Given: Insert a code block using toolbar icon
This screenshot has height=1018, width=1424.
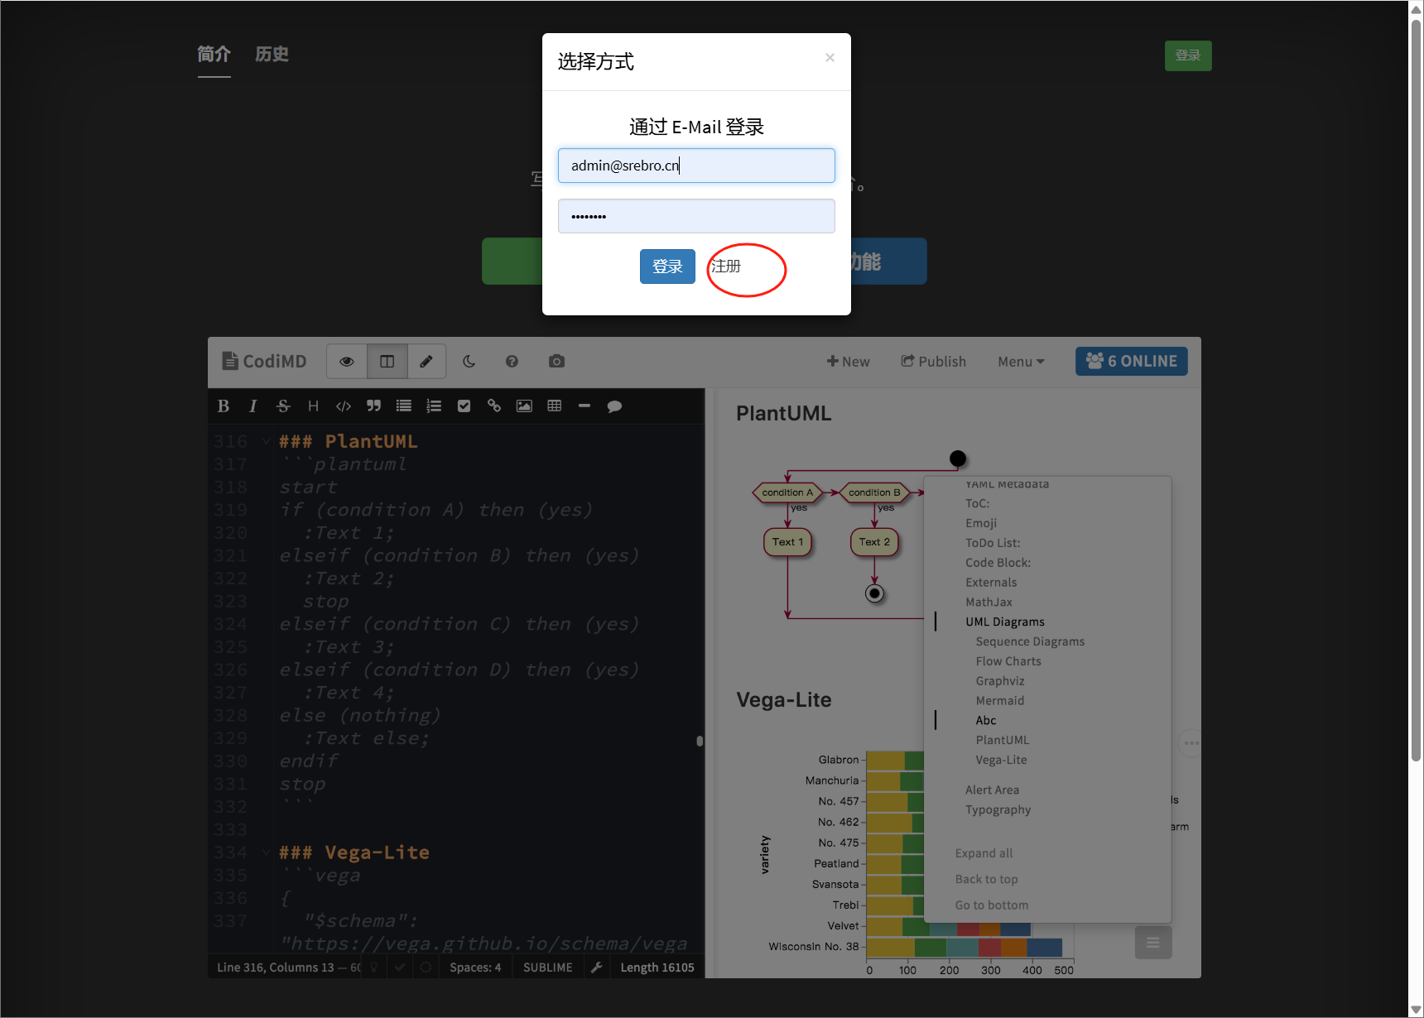Looking at the screenshot, I should [344, 406].
